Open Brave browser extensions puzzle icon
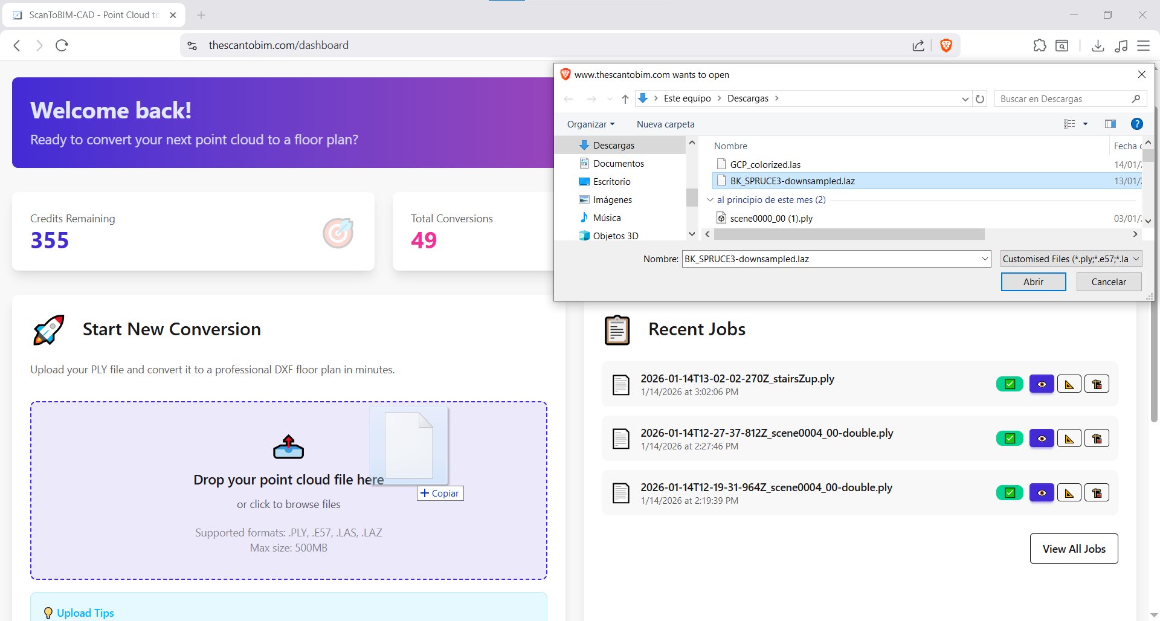 [x=1040, y=45]
